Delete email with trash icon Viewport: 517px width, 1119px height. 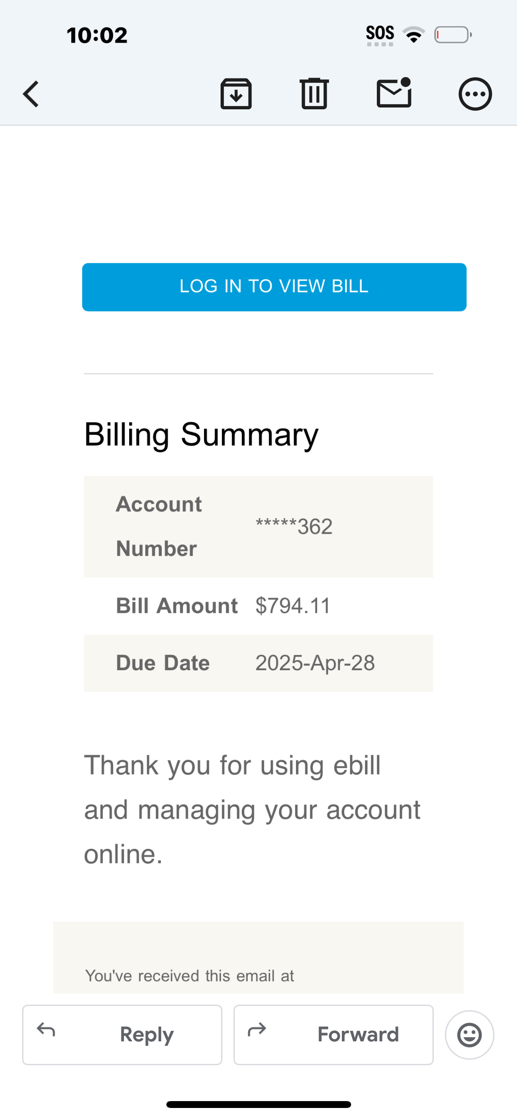click(314, 94)
